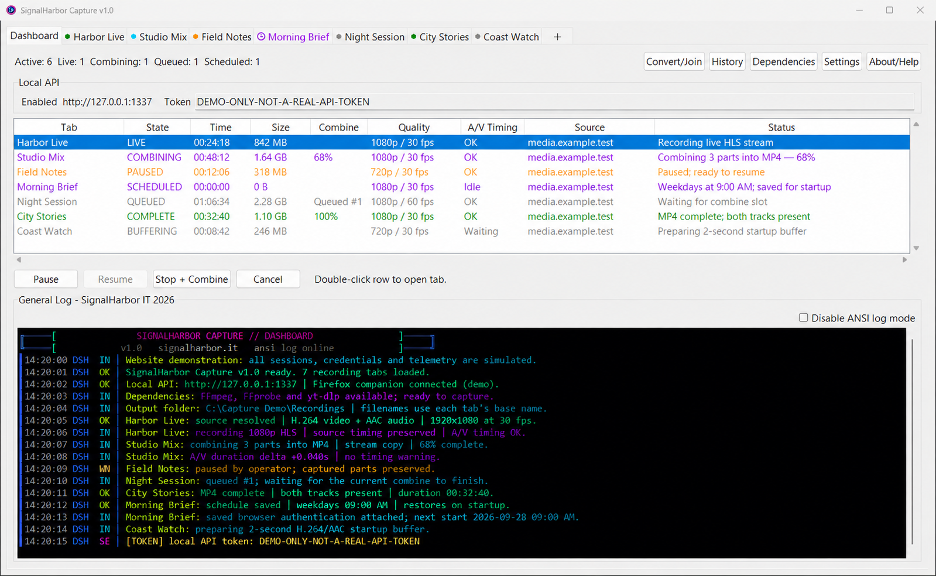Select the City Stories row
This screenshot has height=576, width=936.
click(x=462, y=217)
